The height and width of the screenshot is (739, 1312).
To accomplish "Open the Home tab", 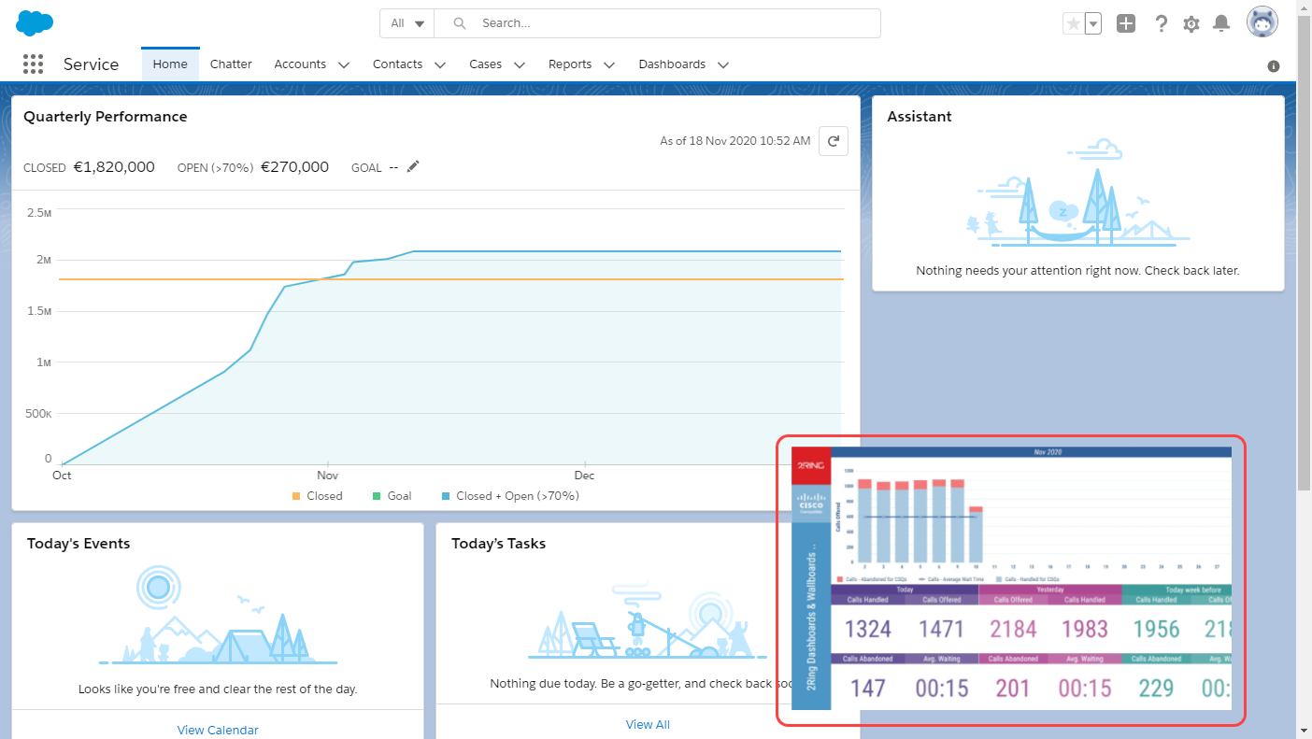I will coord(170,64).
